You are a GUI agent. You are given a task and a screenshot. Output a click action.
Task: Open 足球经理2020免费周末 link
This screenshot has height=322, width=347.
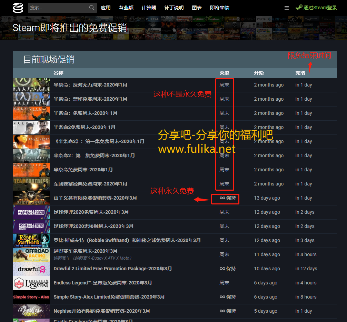click(91, 212)
